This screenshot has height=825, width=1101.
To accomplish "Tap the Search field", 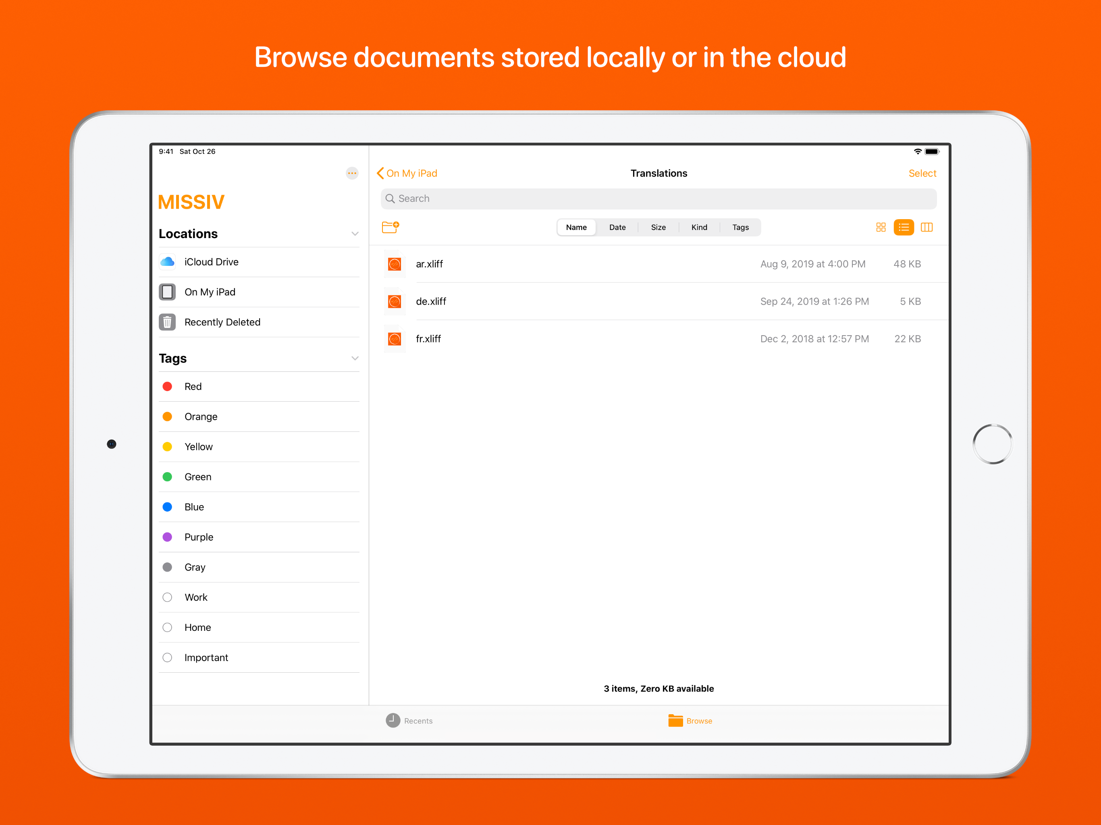I will point(658,199).
